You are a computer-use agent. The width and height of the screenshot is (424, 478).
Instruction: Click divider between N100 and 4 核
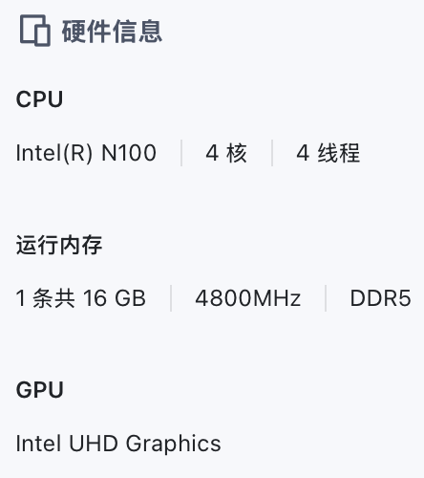[181, 153]
